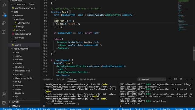Screen dimensions: 195x110
Task: Open the Search view in activity bar
Action: point(4,5)
